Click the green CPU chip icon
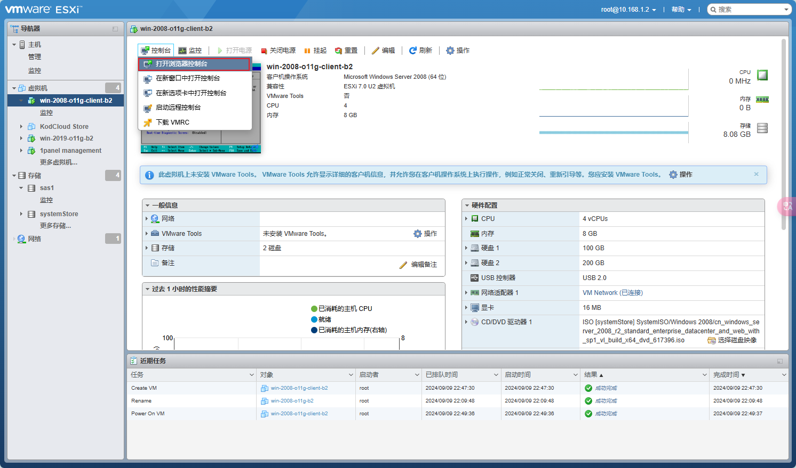 pyautogui.click(x=762, y=75)
